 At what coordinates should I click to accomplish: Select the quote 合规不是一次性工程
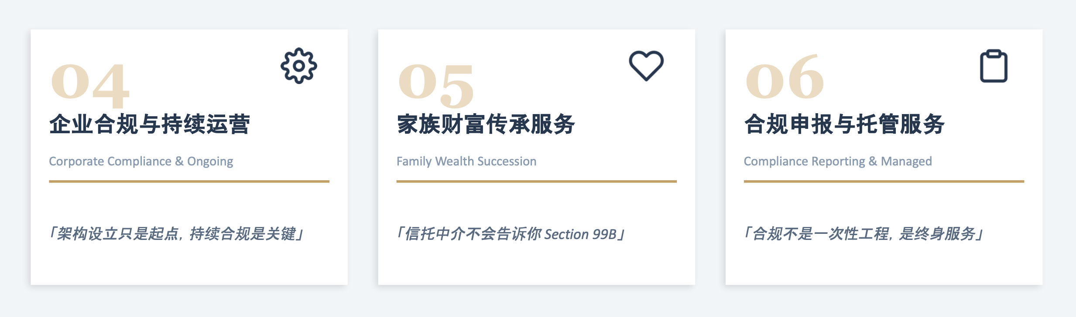point(863,234)
